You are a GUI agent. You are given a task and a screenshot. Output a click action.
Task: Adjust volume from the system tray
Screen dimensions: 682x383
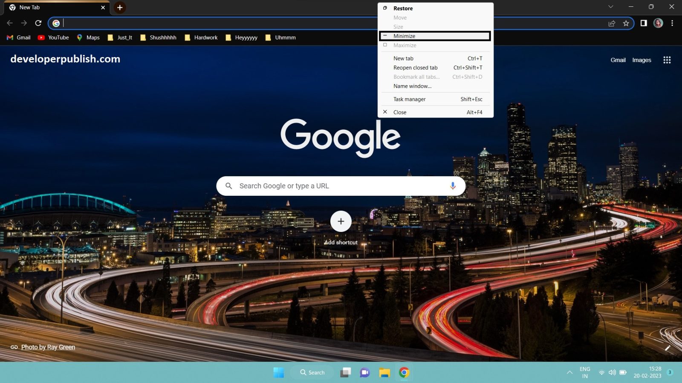pos(613,372)
